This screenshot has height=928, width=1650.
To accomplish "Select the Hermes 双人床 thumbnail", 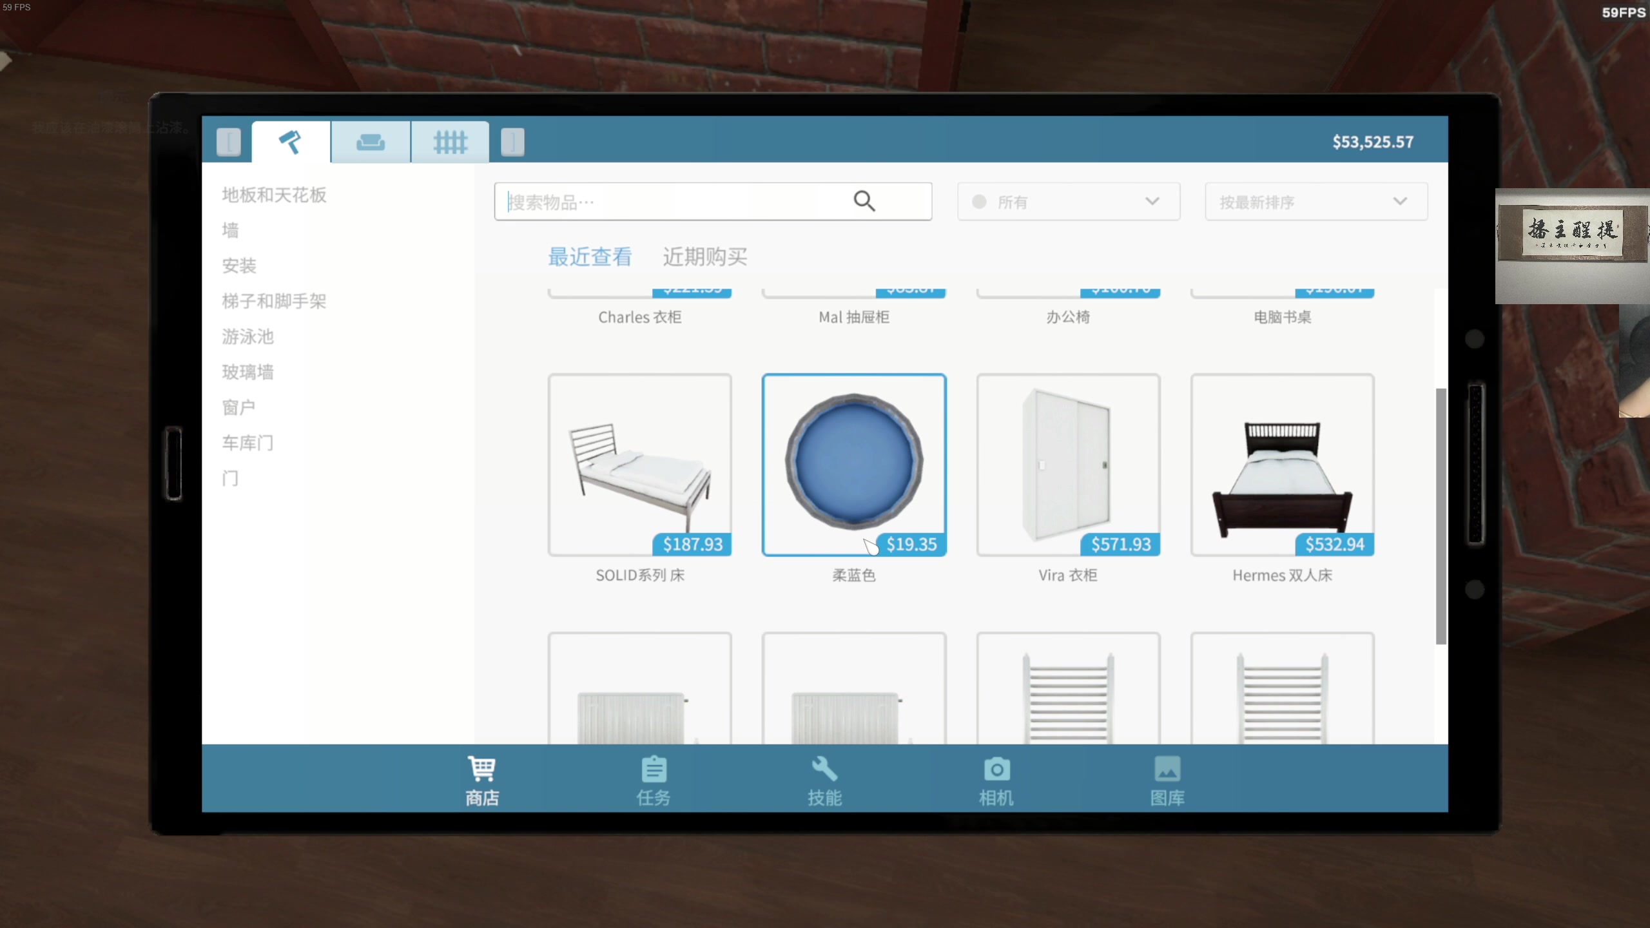I will (x=1282, y=464).
